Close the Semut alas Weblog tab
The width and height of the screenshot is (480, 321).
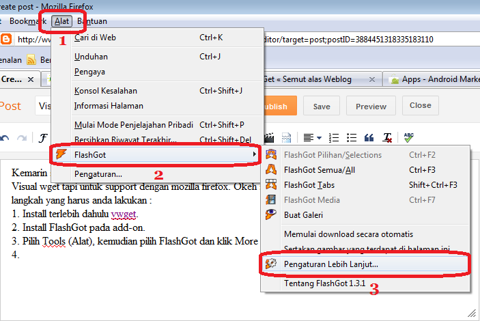tap(371, 80)
